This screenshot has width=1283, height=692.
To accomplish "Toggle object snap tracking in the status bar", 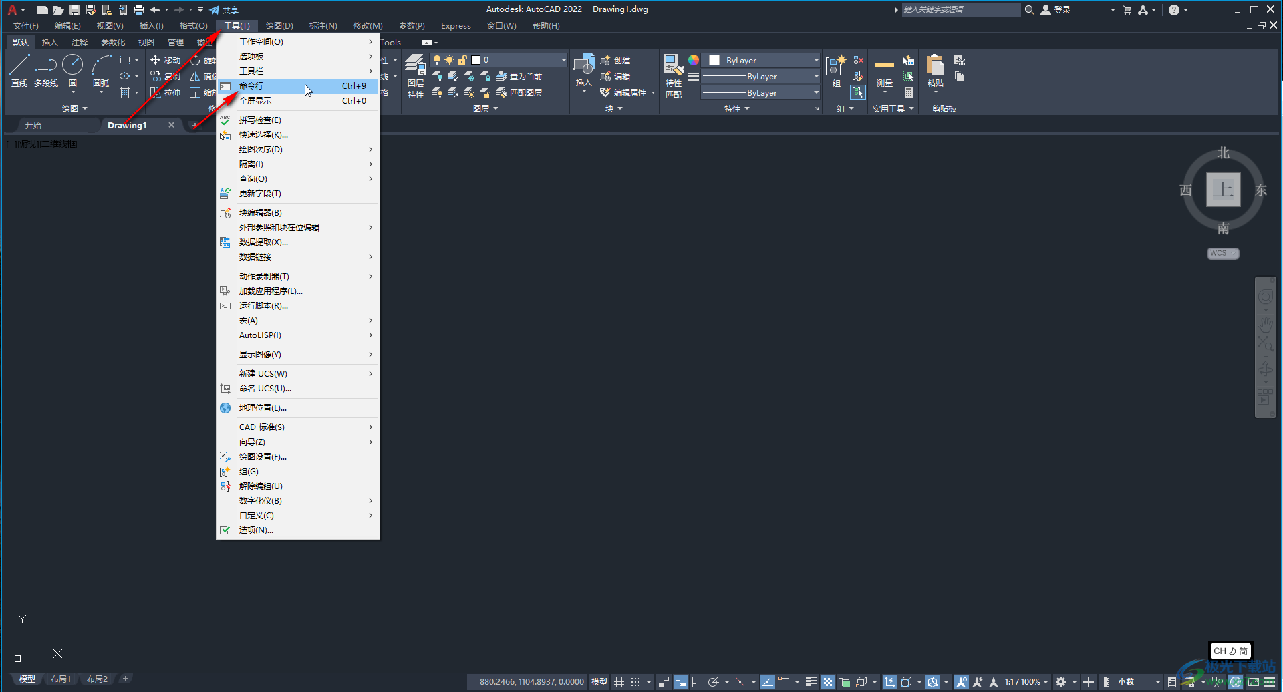I will [x=768, y=682].
